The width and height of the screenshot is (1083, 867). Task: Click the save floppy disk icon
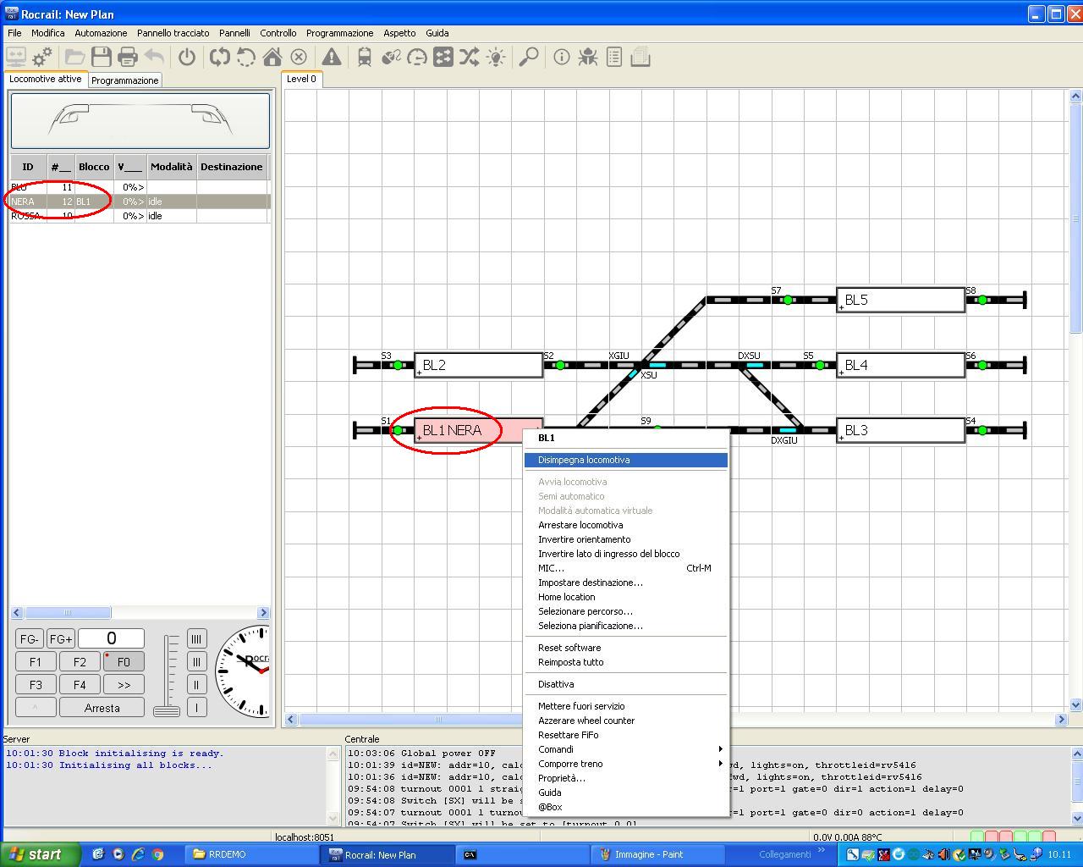102,57
